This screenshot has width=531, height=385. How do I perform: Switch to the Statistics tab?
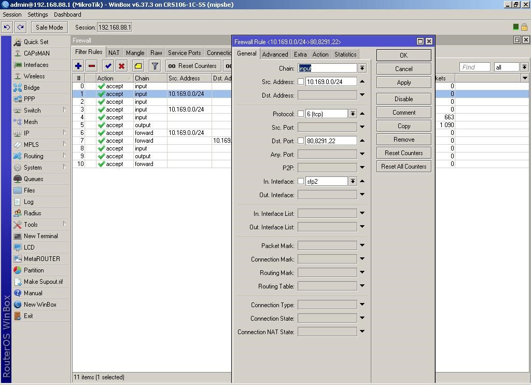coord(345,54)
